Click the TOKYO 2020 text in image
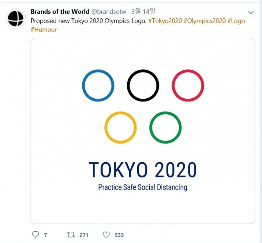The image size is (262, 243). point(143,170)
